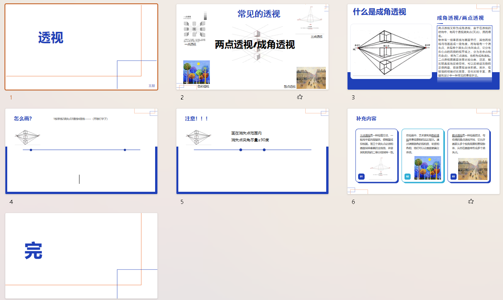
Task: Pick the final 完 slide thumbnail
Action: click(x=81, y=256)
